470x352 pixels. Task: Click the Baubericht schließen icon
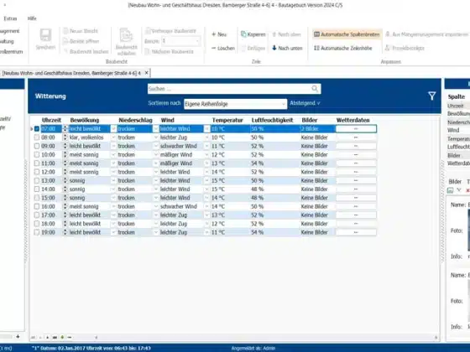point(126,35)
